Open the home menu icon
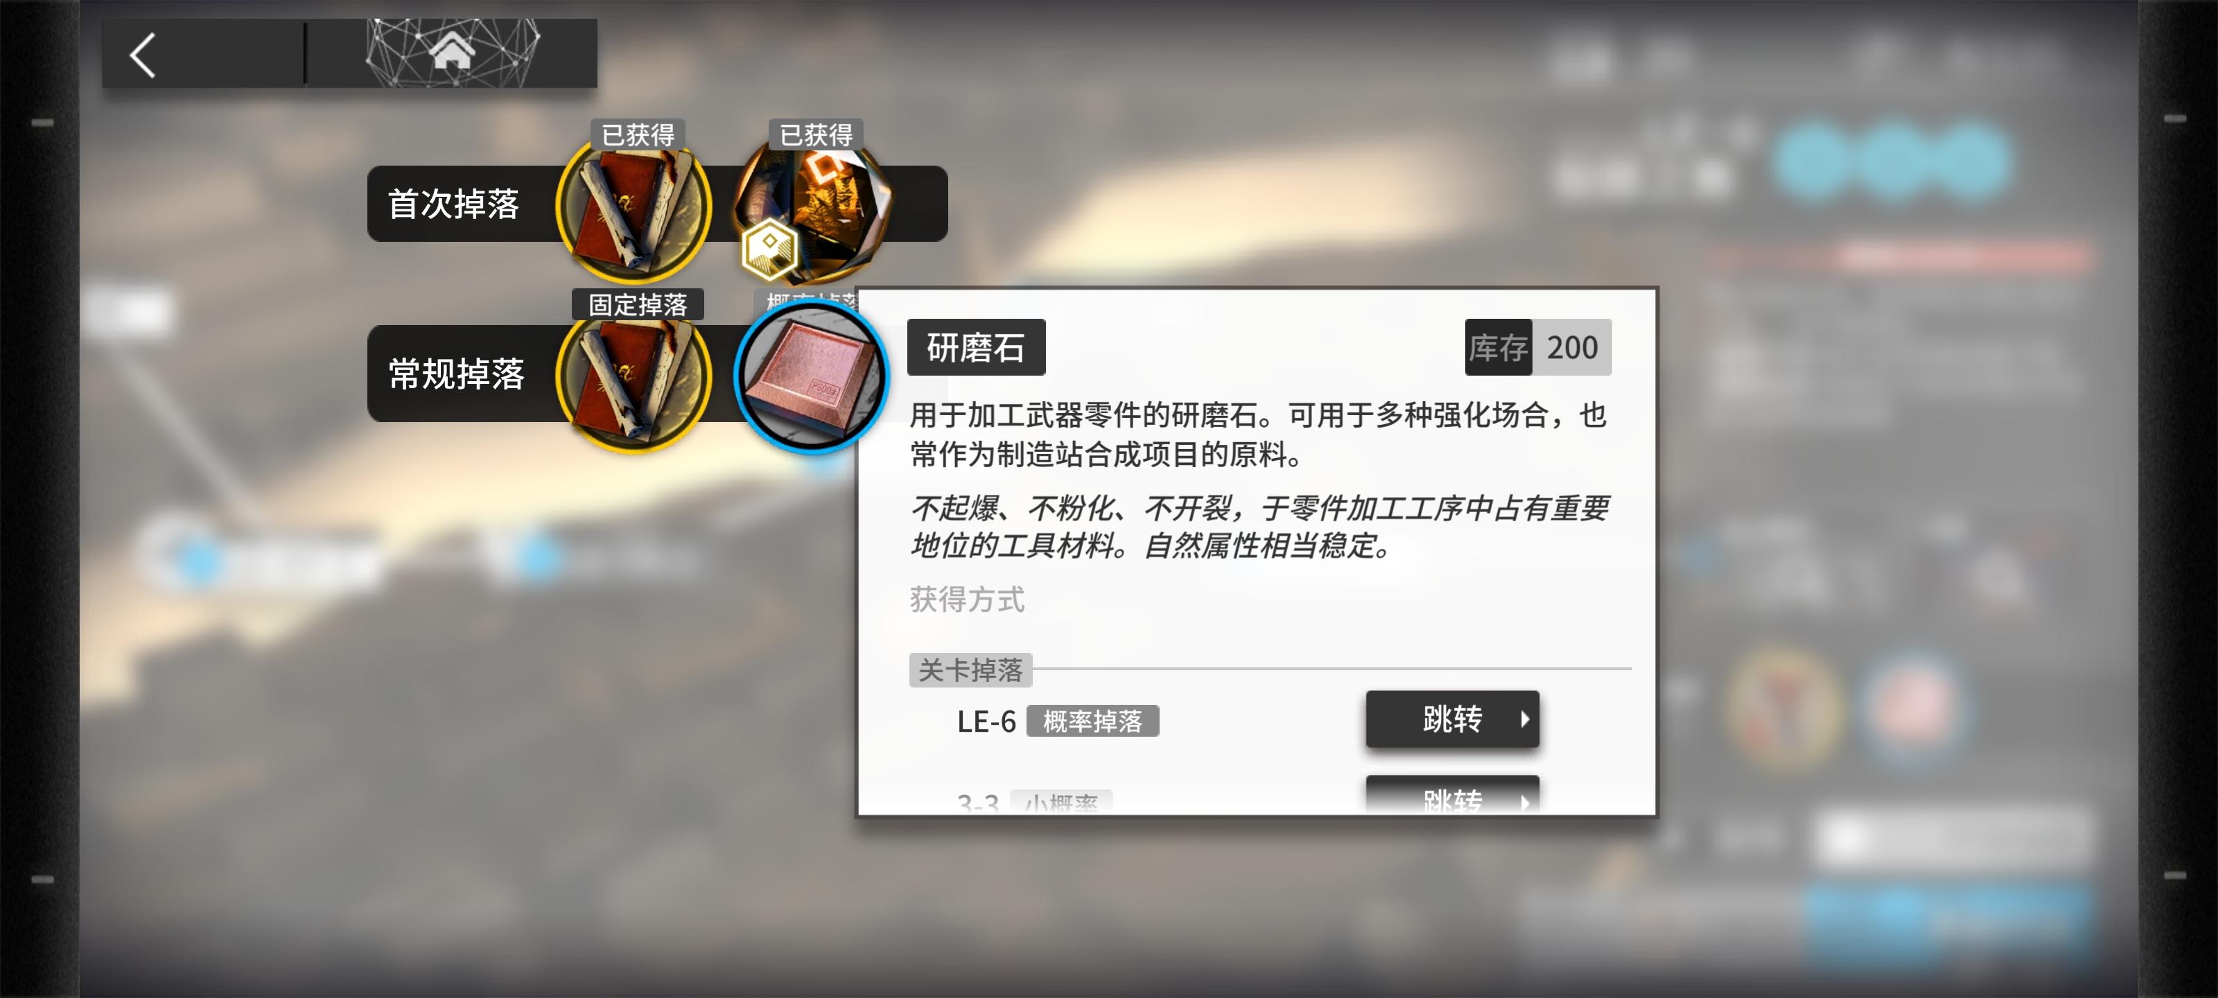The image size is (2218, 998). coord(452,52)
